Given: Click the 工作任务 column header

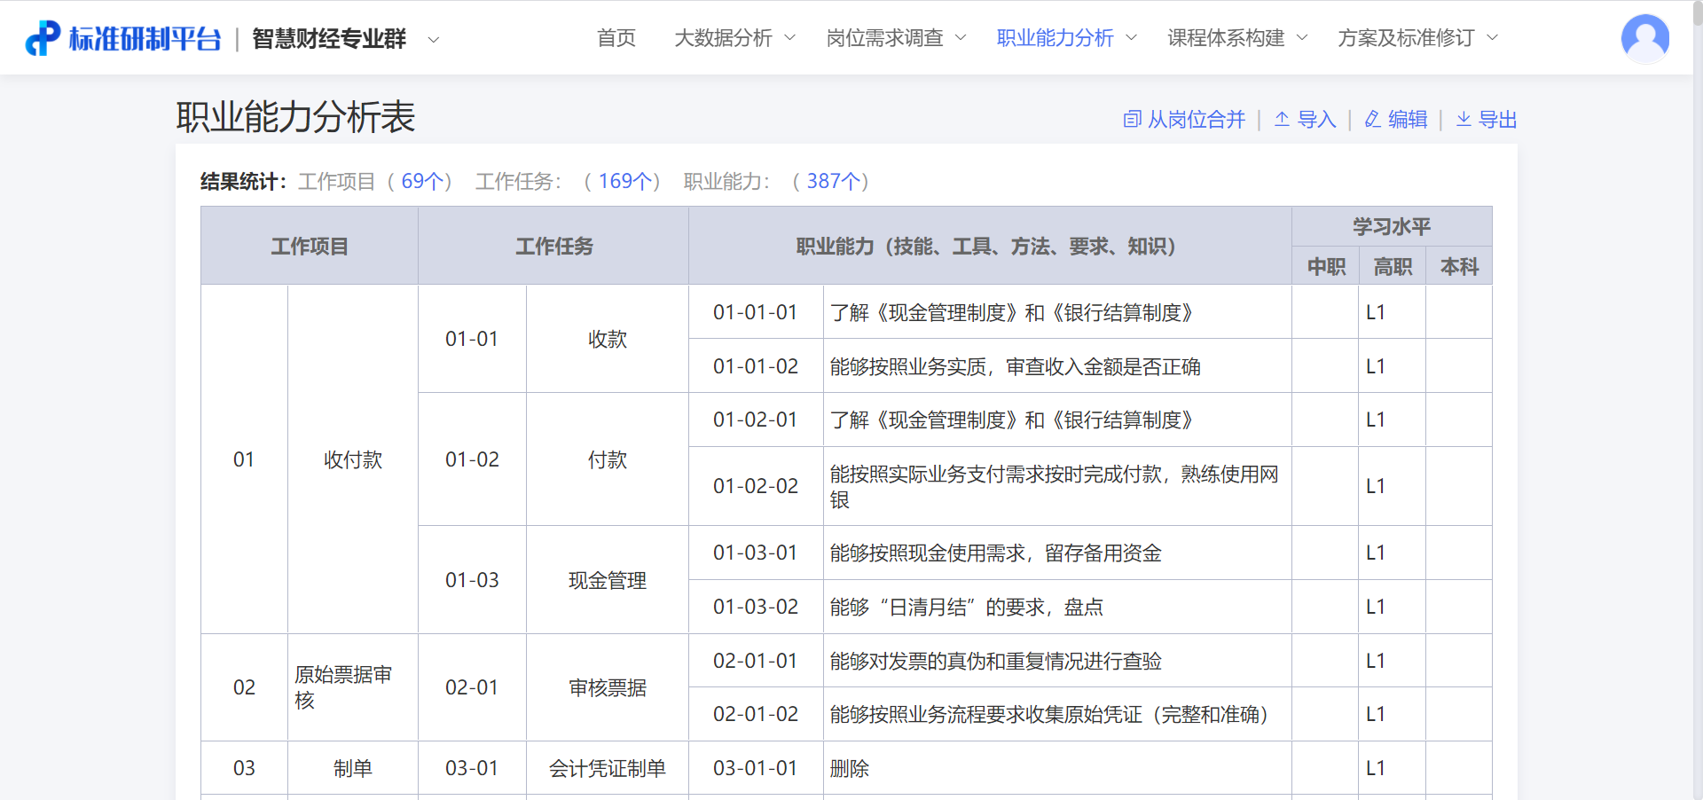Looking at the screenshot, I should click(x=554, y=247).
